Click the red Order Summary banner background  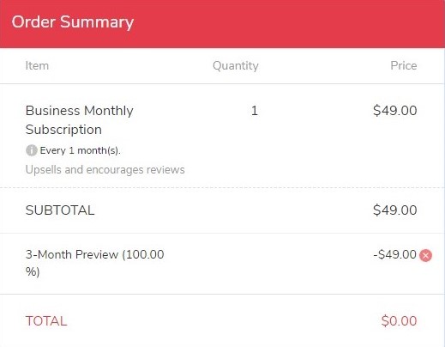pos(286,23)
